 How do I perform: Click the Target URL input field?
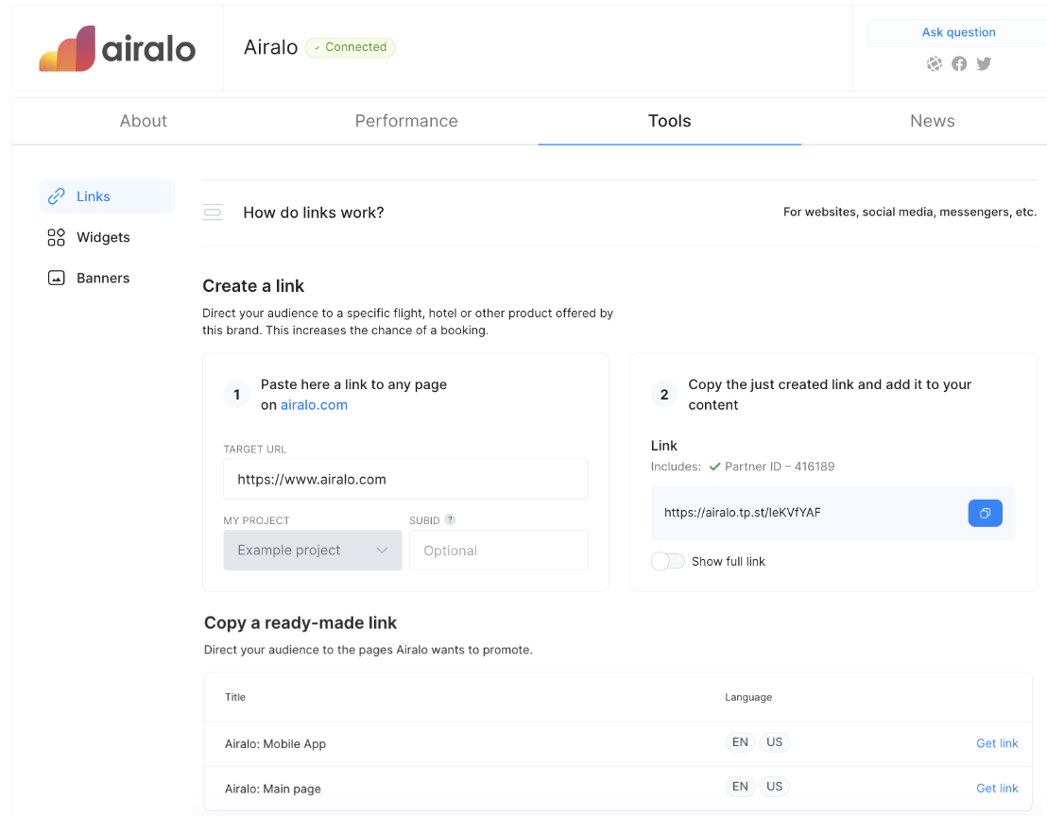(x=405, y=479)
